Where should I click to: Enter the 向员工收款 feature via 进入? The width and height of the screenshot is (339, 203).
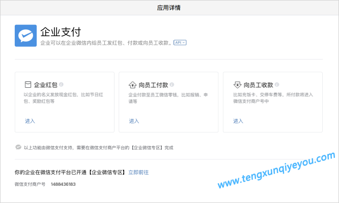coord(238,121)
